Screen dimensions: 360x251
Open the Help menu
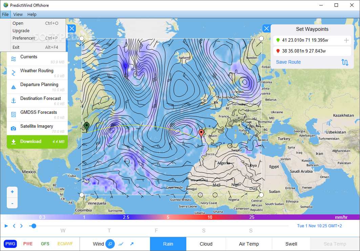pos(32,14)
